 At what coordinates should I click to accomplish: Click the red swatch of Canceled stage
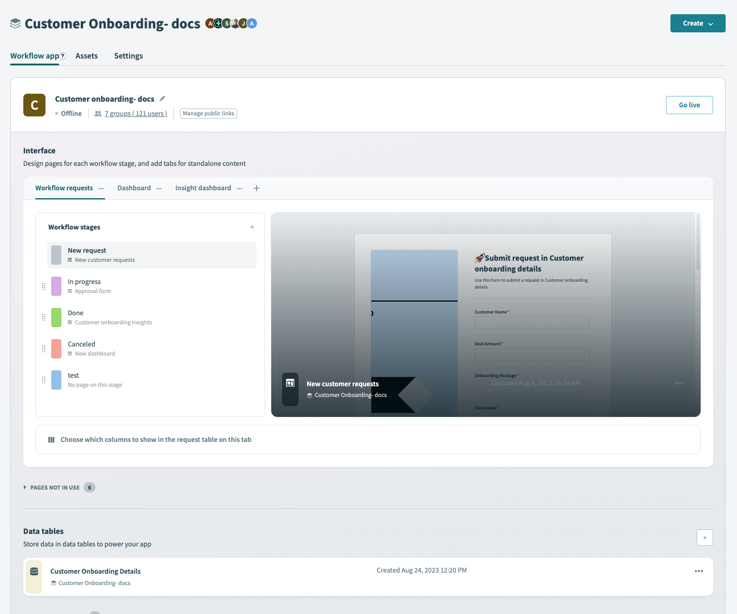click(x=56, y=349)
